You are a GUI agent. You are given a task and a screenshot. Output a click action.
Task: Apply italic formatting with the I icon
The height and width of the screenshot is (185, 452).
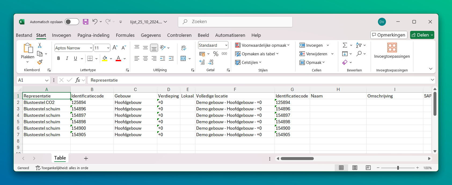click(x=67, y=59)
